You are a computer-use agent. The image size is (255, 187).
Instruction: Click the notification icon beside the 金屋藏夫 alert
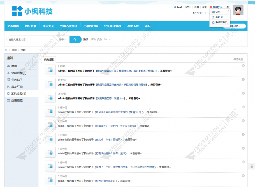tap(50, 125)
